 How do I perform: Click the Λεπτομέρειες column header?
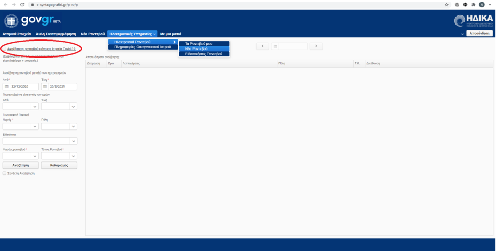(199, 63)
